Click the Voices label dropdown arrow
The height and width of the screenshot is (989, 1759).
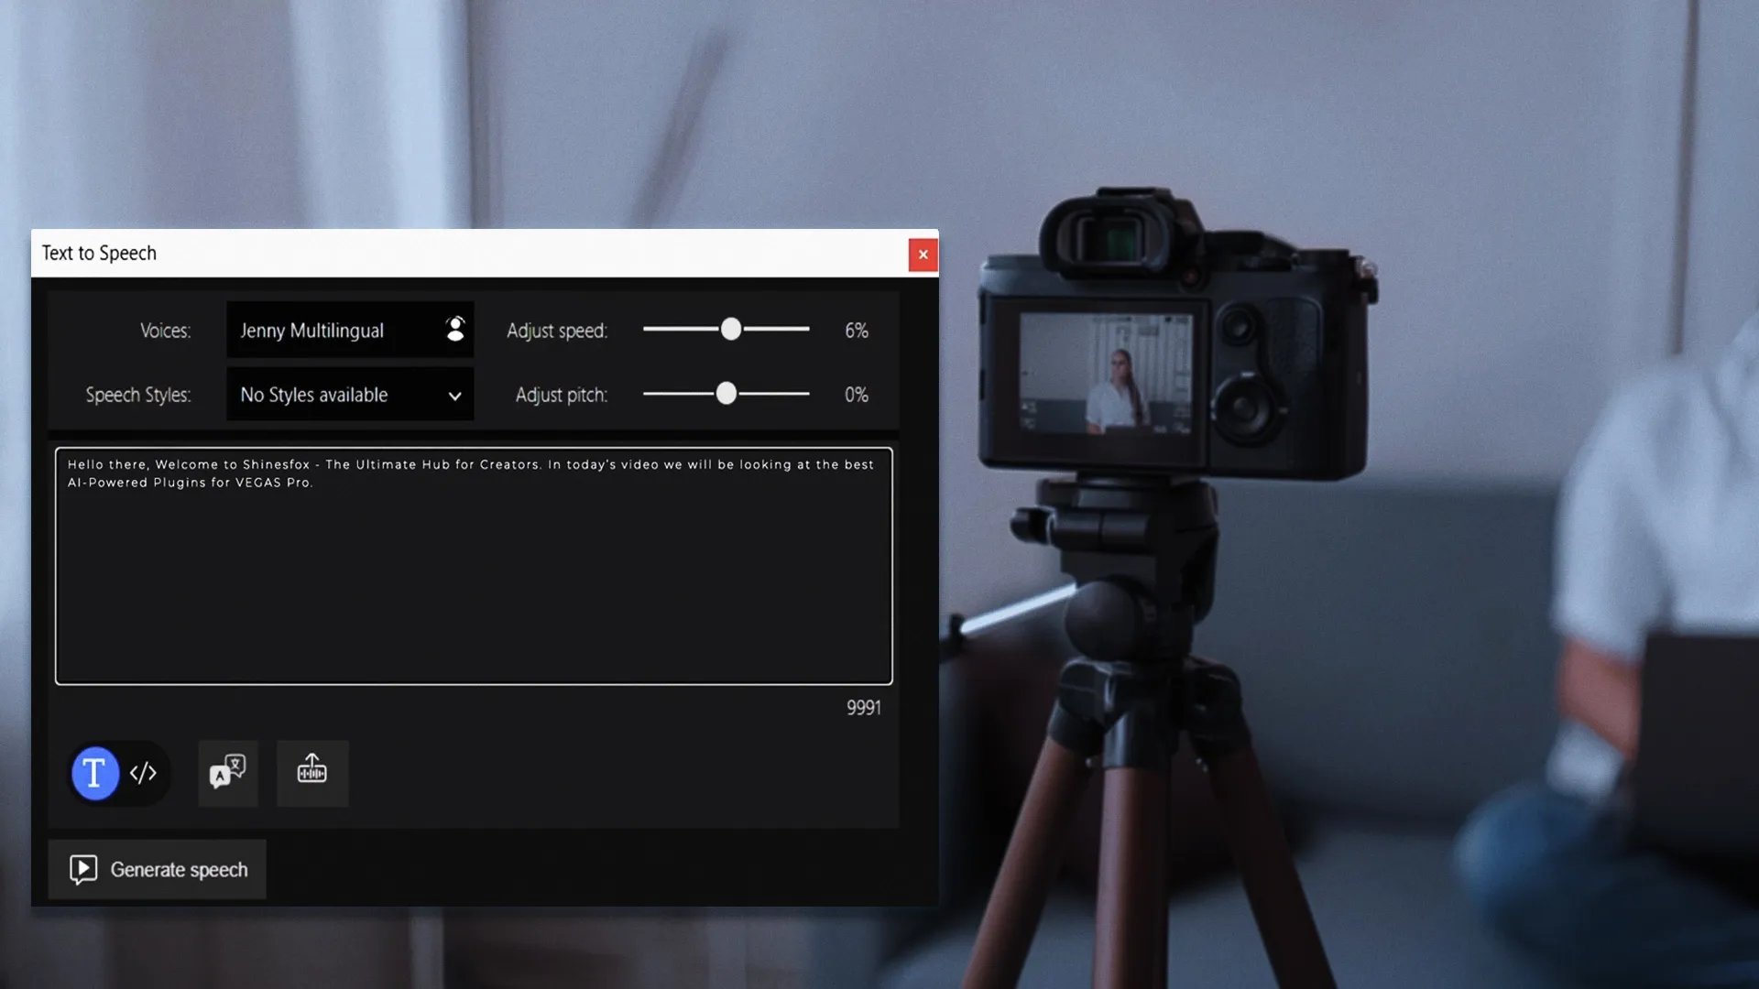(x=455, y=330)
